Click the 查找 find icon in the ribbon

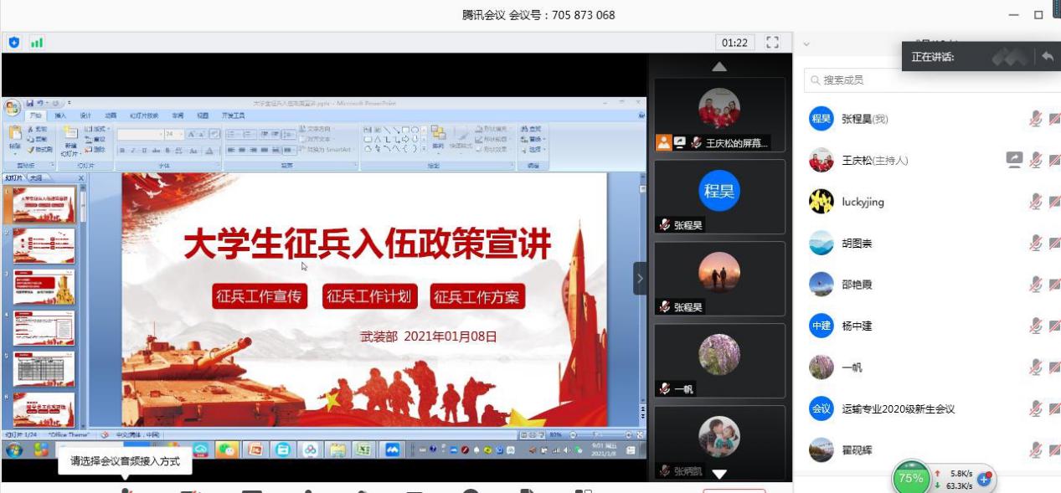tap(531, 129)
